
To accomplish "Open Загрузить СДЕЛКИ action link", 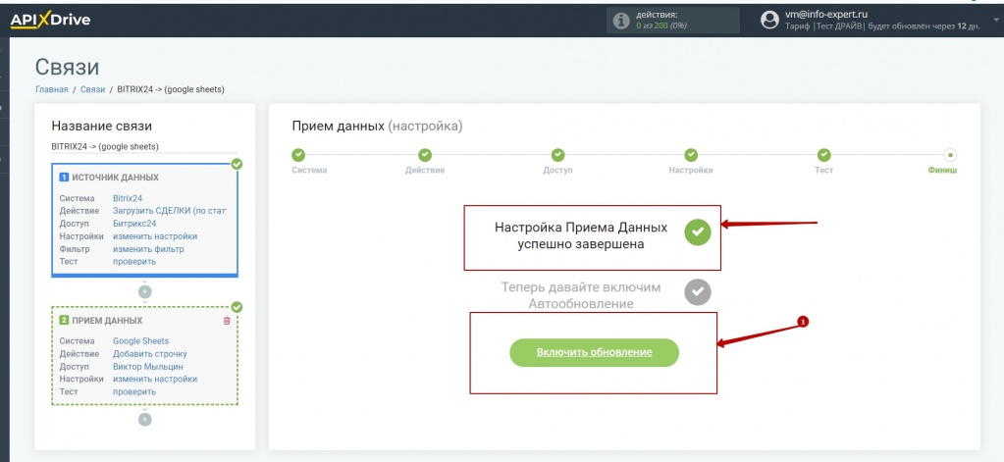I will pos(170,211).
